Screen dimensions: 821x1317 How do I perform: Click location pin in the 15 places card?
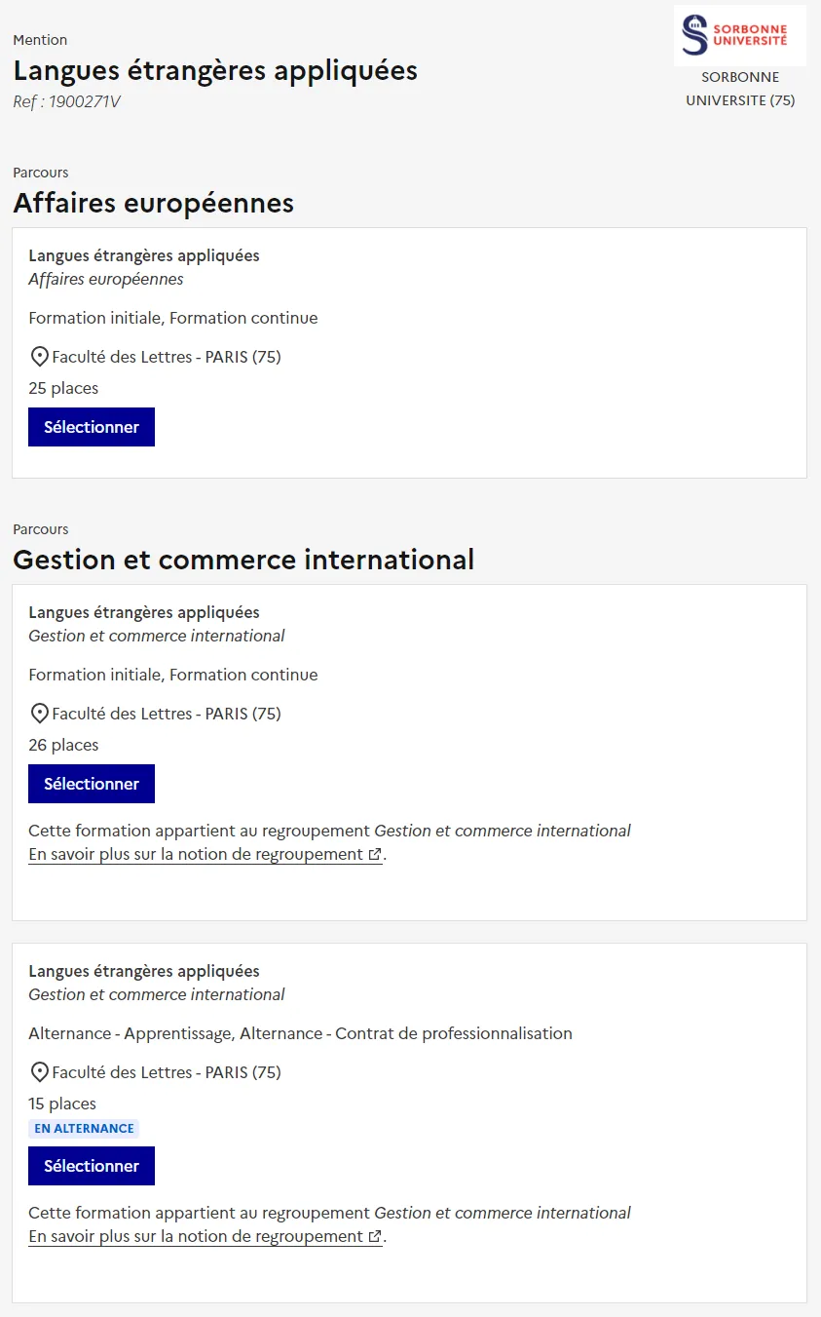click(40, 1072)
